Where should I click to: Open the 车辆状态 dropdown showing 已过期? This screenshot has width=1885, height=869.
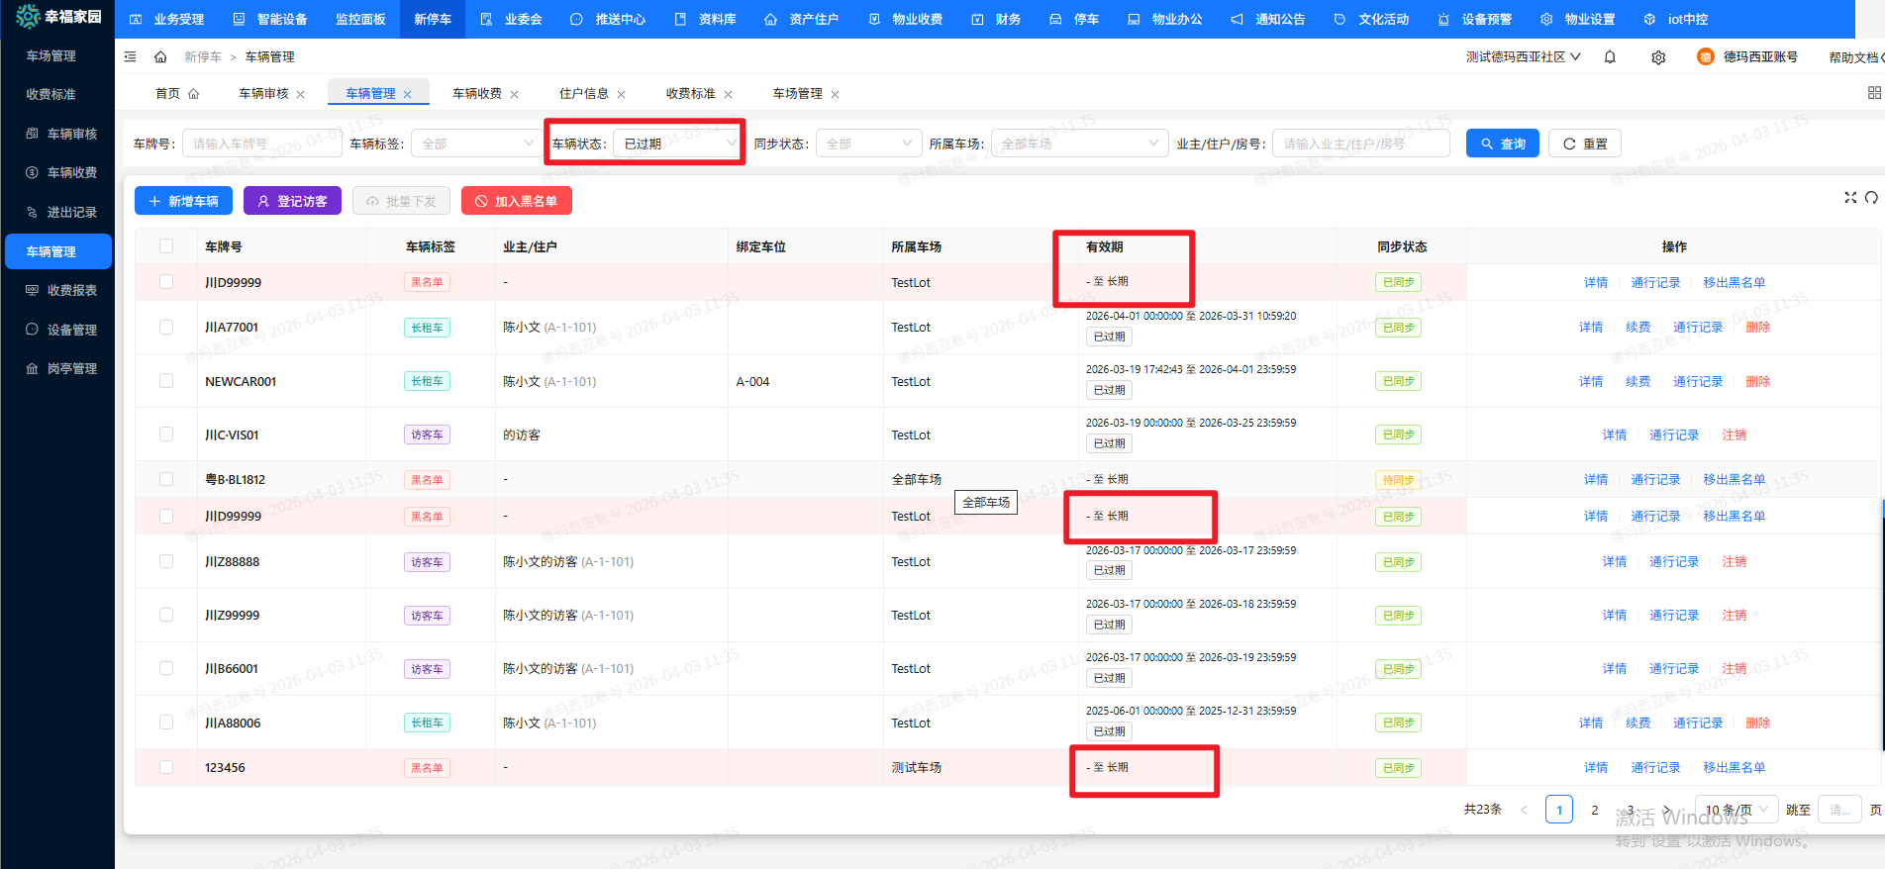678,144
